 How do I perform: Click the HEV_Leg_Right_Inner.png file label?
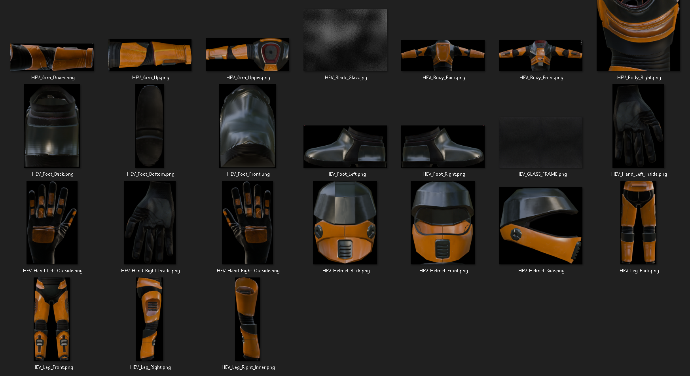[x=248, y=367]
